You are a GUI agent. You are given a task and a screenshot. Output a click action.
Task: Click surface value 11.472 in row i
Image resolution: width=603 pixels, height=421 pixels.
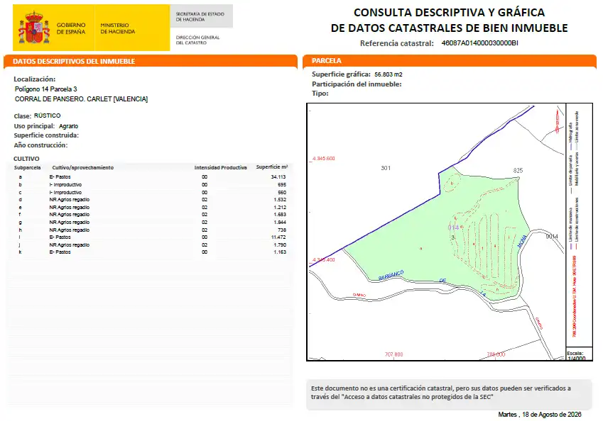278,237
